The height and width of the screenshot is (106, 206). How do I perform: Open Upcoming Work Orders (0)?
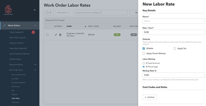point(19,54)
